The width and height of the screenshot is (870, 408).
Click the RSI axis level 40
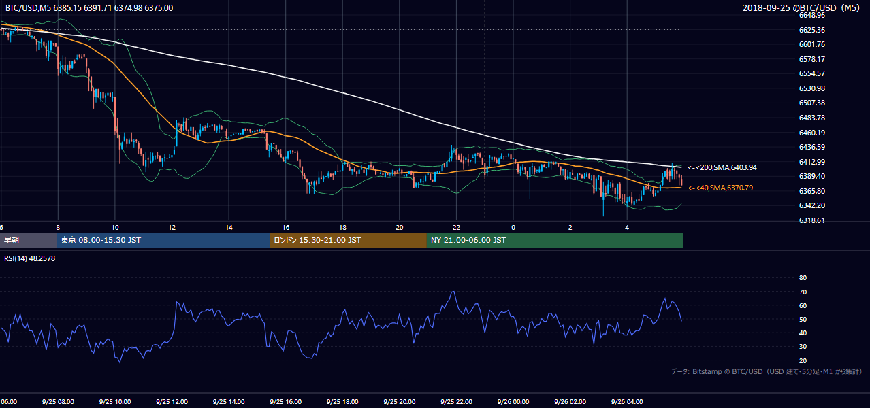coord(803,333)
